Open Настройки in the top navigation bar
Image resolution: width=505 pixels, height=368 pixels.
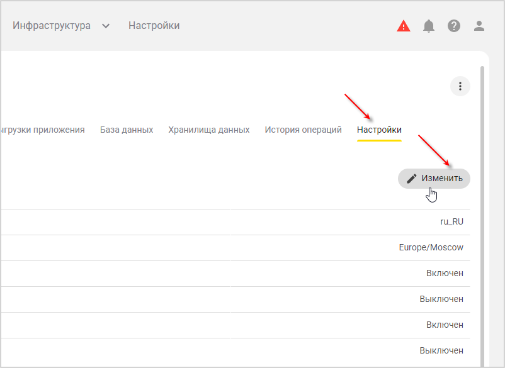[154, 25]
